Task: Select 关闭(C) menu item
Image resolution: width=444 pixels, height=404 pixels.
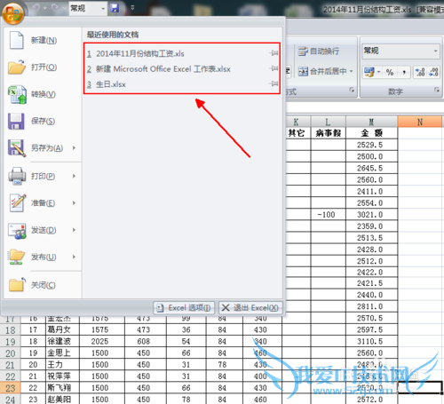Action: coord(43,285)
